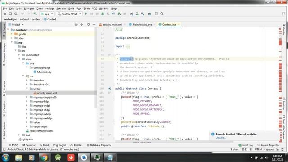Open the Navigate menu

29,9
